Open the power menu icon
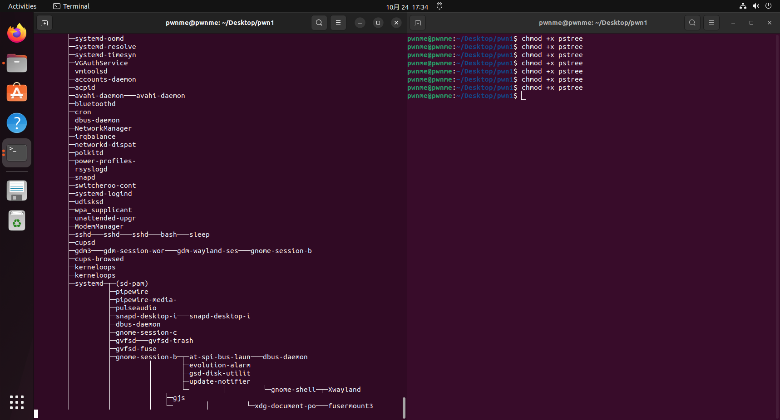The image size is (780, 420). [x=768, y=6]
